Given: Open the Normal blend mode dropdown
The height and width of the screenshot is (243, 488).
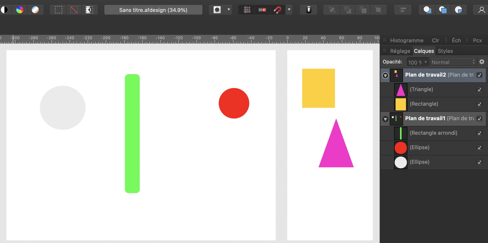Looking at the screenshot, I should coord(453,62).
